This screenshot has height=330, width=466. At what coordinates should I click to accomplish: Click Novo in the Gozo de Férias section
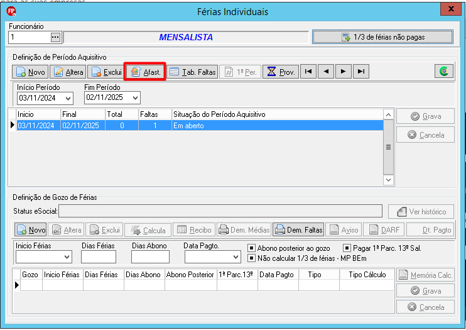[31, 229]
